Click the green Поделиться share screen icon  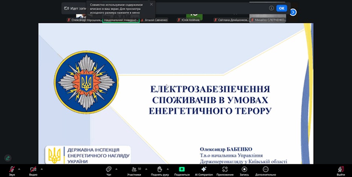(x=182, y=170)
